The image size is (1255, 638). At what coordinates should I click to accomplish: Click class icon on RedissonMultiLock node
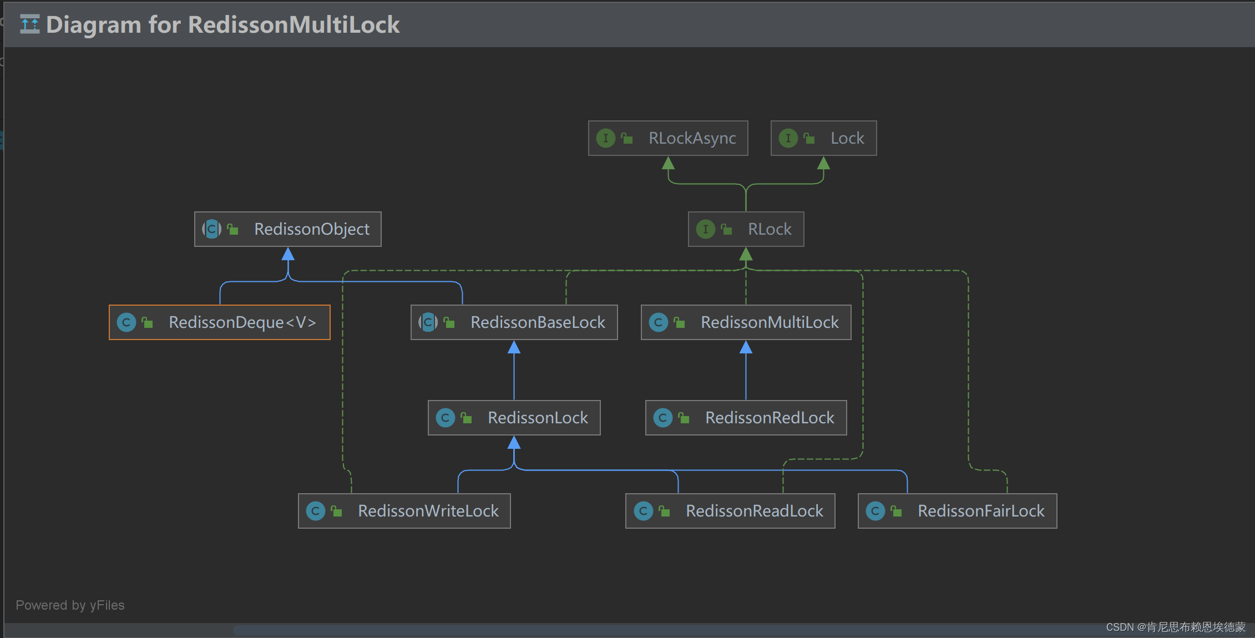[659, 322]
